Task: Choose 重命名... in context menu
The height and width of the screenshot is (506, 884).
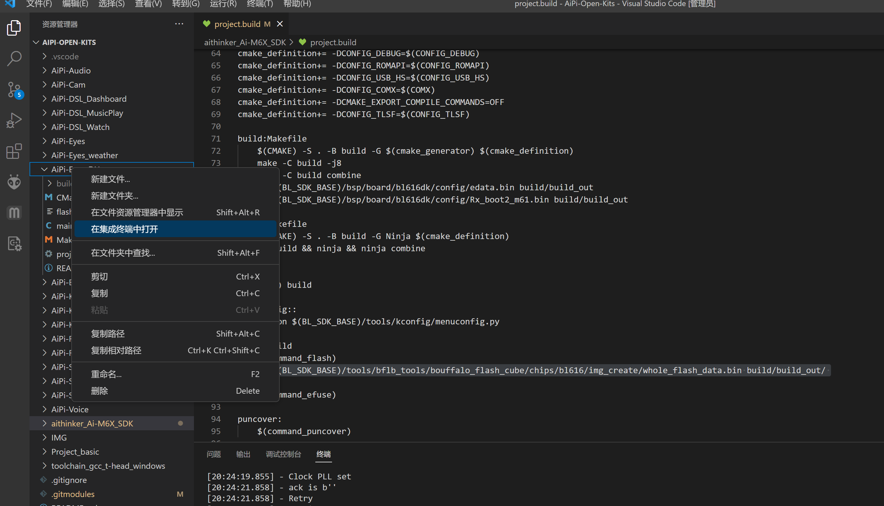Action: 175,374
